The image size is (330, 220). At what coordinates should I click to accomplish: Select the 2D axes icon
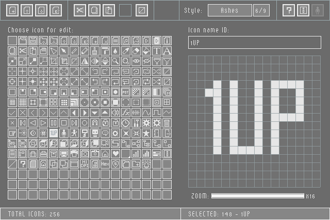(x=12, y=144)
